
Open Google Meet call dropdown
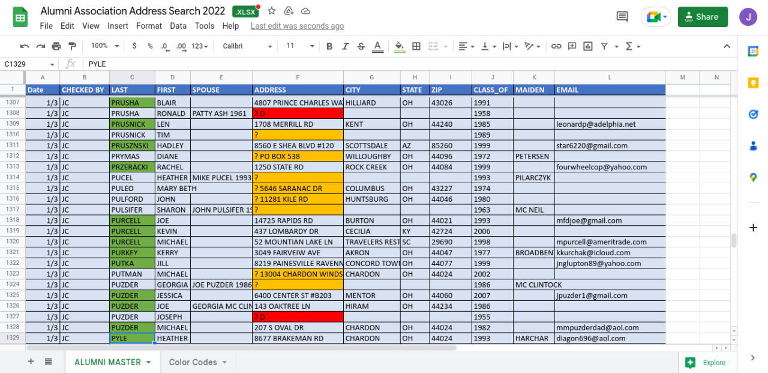656,17
